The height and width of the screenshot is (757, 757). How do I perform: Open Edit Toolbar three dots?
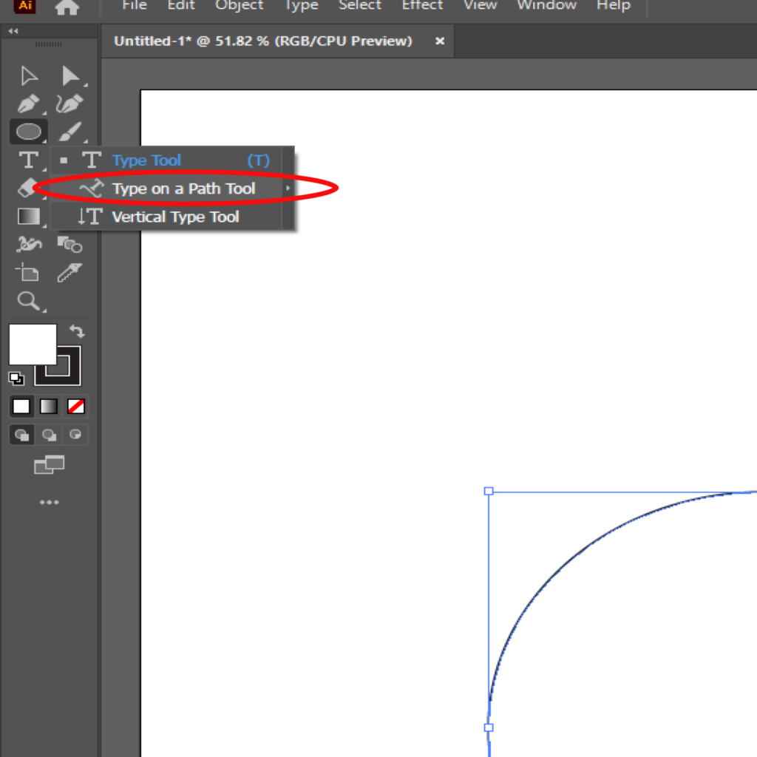coord(50,503)
